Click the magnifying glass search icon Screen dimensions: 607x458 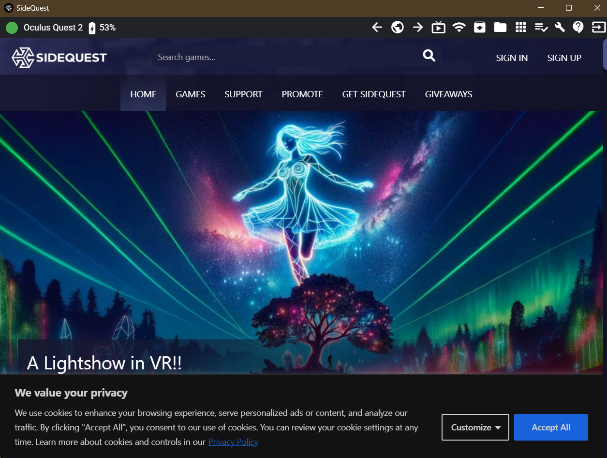click(x=429, y=56)
